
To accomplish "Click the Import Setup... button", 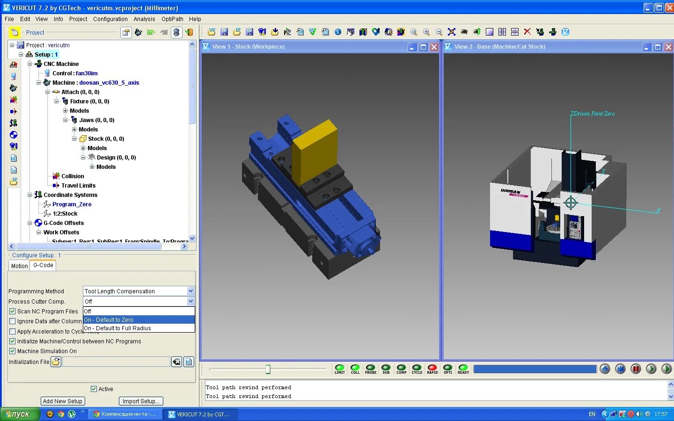I will (141, 401).
